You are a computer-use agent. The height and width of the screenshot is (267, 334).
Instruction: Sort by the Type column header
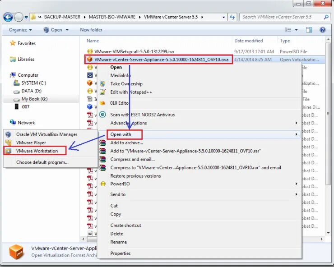(x=285, y=41)
